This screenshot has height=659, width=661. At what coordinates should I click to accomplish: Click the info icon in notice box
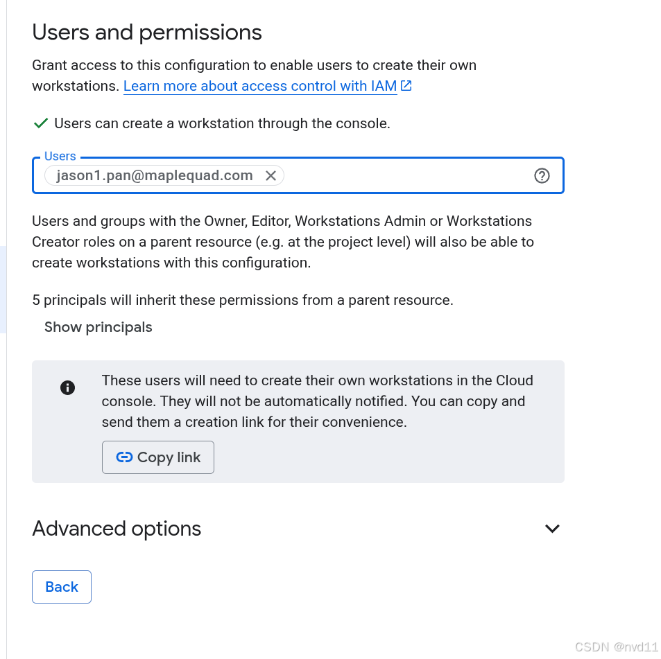pos(67,388)
